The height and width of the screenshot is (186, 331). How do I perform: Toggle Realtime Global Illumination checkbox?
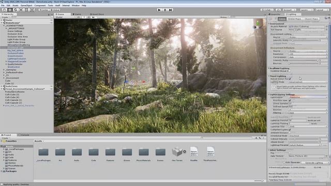290,71
